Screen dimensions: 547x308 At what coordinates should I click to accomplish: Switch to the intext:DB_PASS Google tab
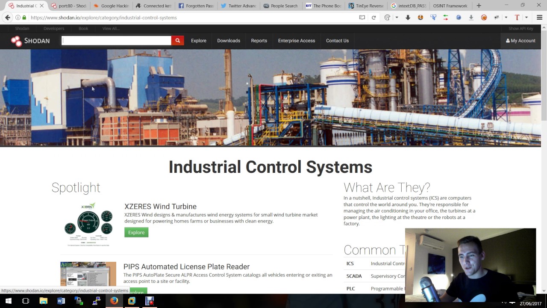[408, 6]
